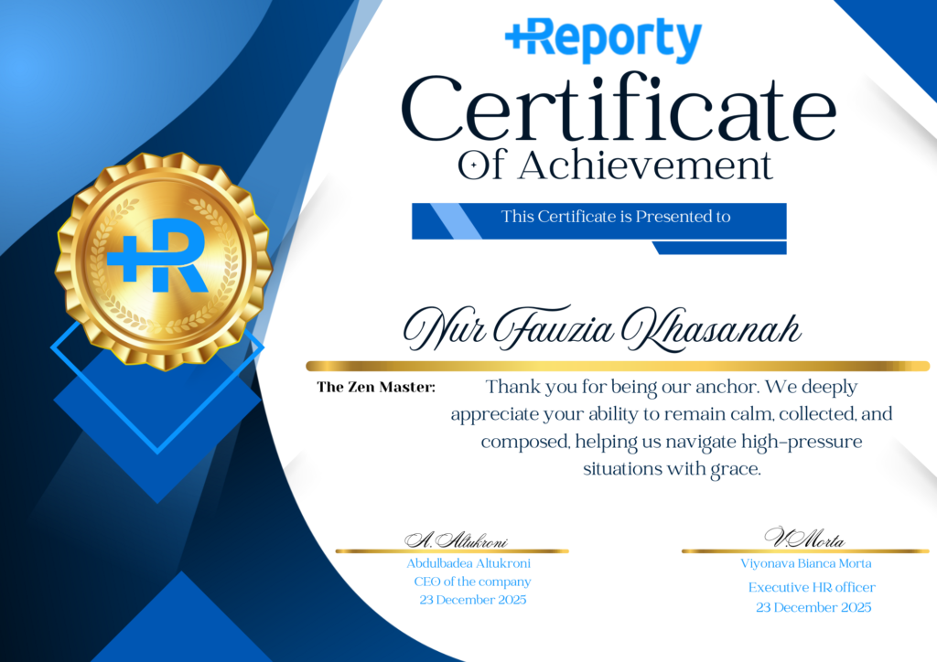Select "Executive HR officer" title text

(x=811, y=587)
